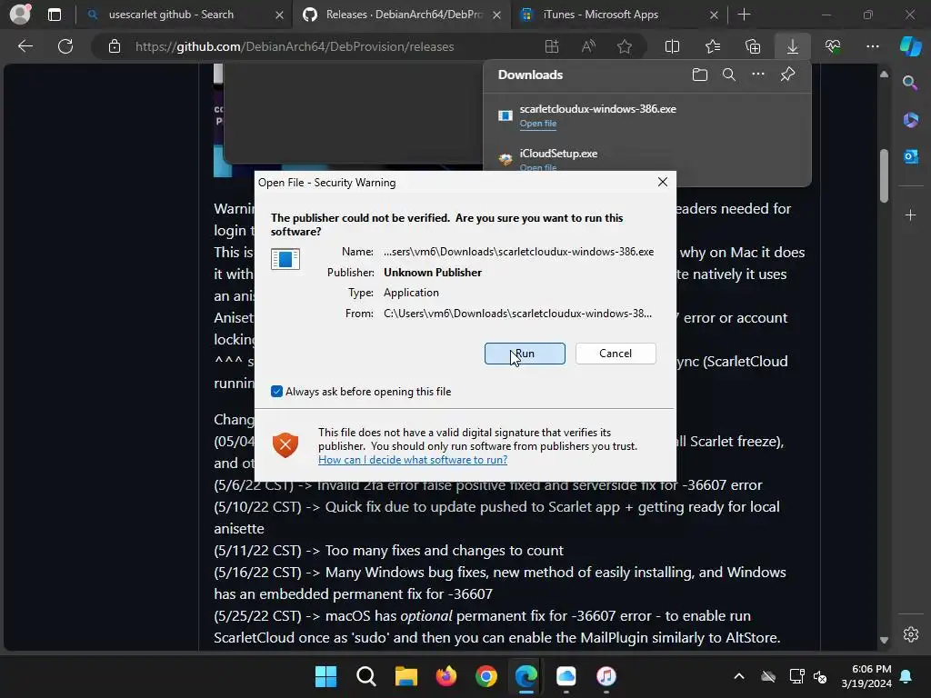This screenshot has height=698, width=931.
Task: Open File Explorer from the taskbar
Action: click(x=406, y=676)
